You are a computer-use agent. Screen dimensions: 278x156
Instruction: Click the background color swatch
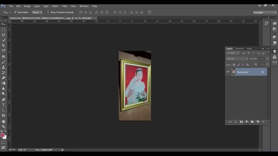(5, 137)
